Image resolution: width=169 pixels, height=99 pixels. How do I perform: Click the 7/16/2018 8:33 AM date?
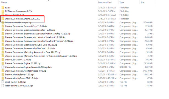pyautogui.click(x=107, y=7)
